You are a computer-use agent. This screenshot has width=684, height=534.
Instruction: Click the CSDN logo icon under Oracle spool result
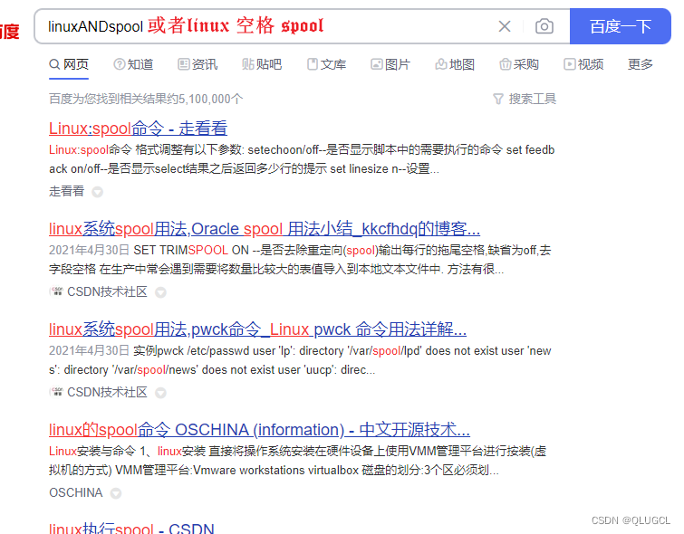pyautogui.click(x=56, y=291)
